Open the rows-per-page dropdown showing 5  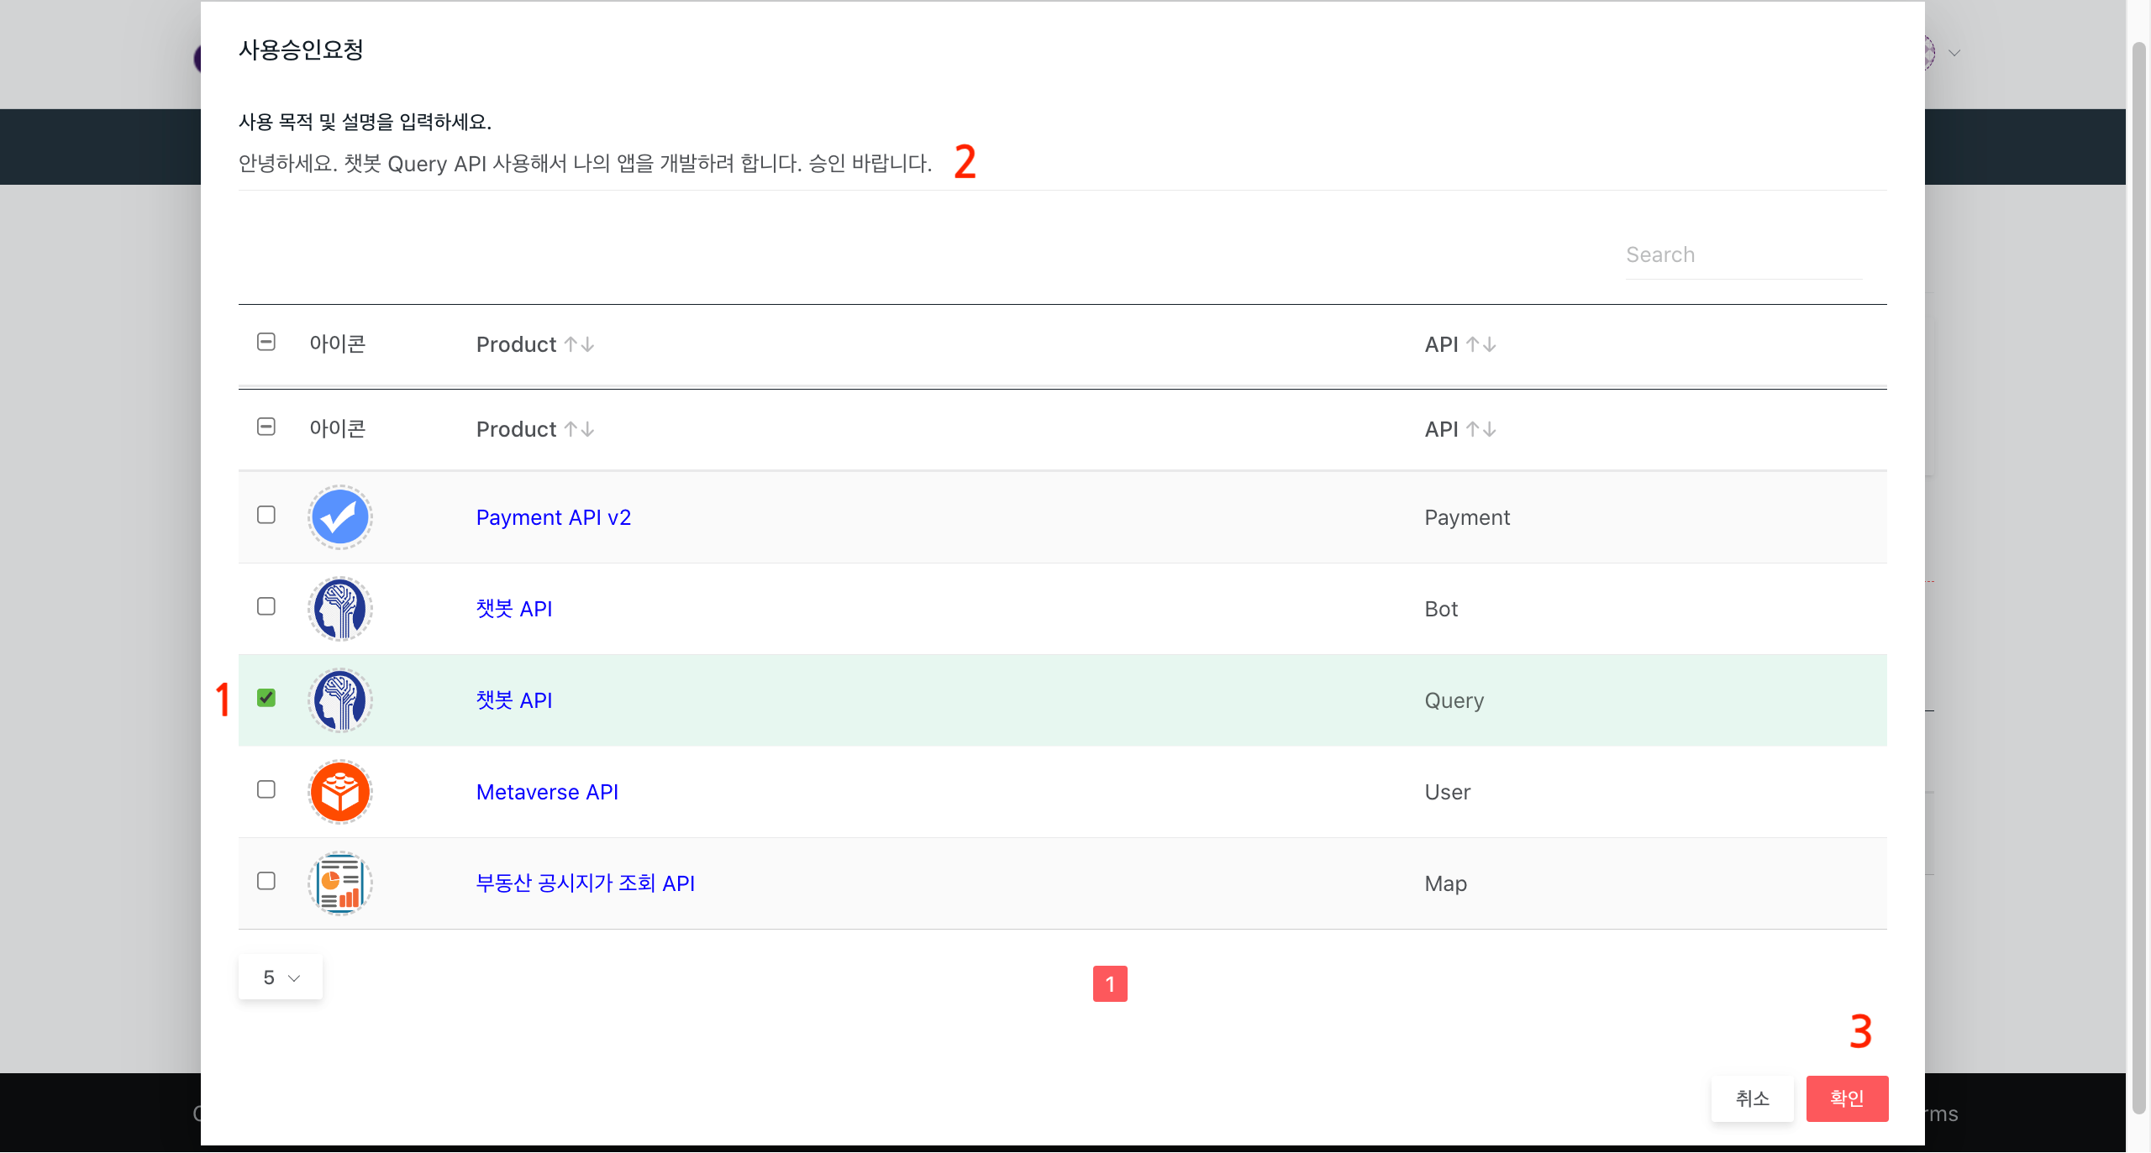(281, 977)
